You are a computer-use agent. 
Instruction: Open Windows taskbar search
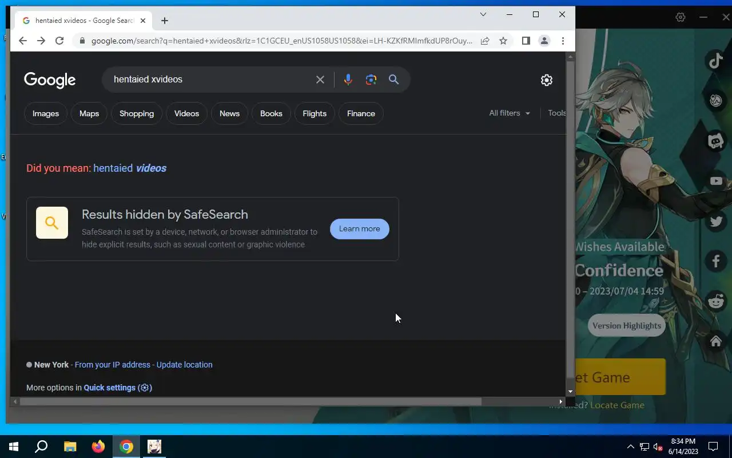point(41,447)
